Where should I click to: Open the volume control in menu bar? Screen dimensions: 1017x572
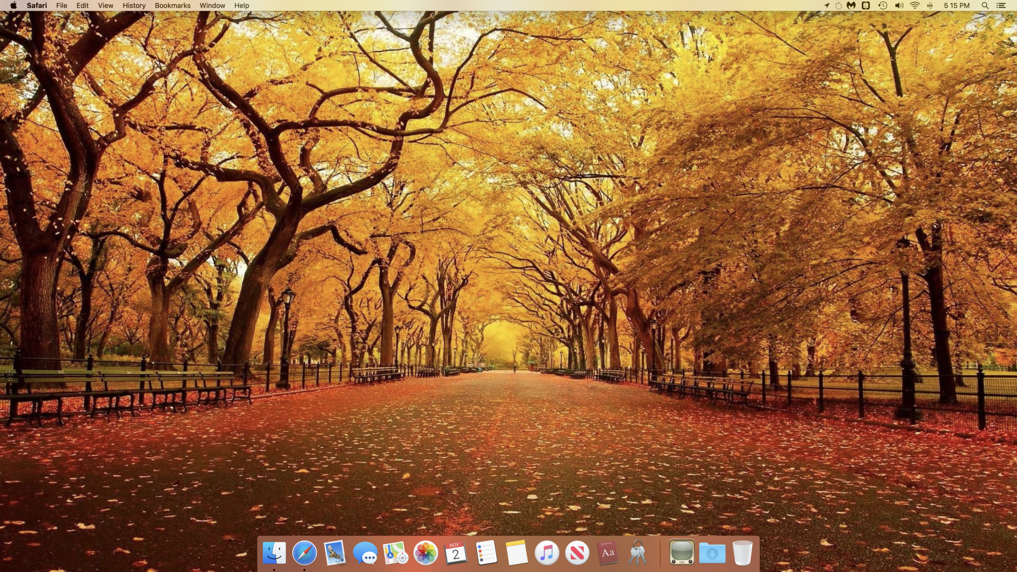(x=899, y=6)
